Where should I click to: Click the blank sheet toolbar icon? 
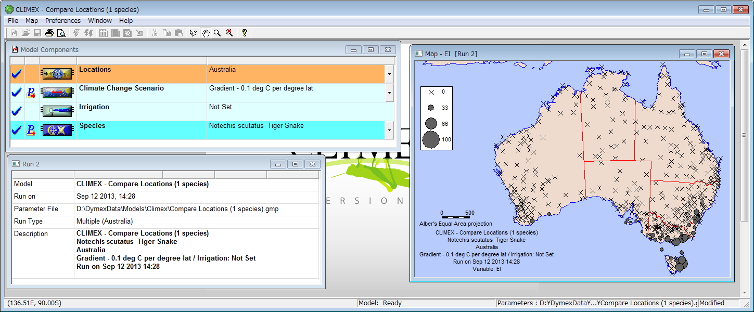pyautogui.click(x=116, y=33)
